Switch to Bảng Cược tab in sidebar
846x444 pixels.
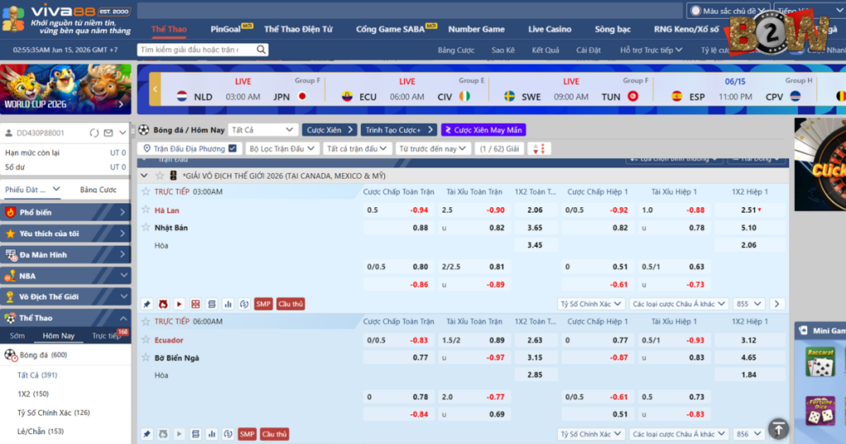98,190
